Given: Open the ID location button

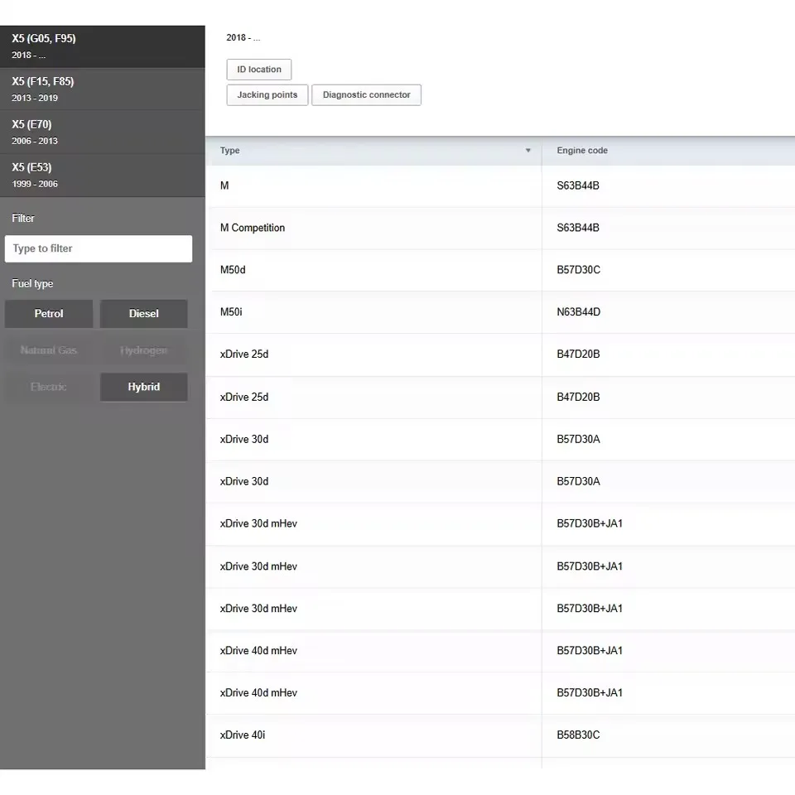Looking at the screenshot, I should [259, 70].
